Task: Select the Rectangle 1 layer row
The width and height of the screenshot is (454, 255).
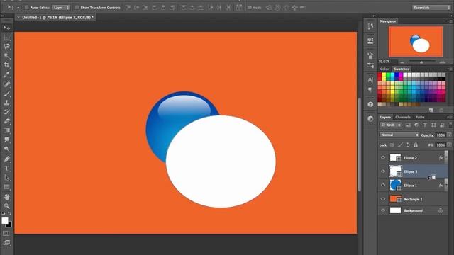Action: (x=414, y=199)
